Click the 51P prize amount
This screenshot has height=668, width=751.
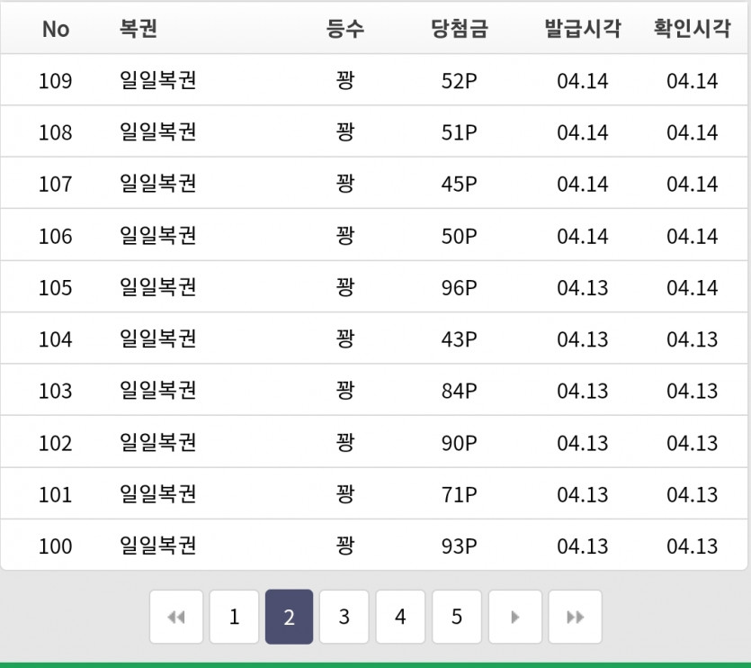(x=460, y=132)
